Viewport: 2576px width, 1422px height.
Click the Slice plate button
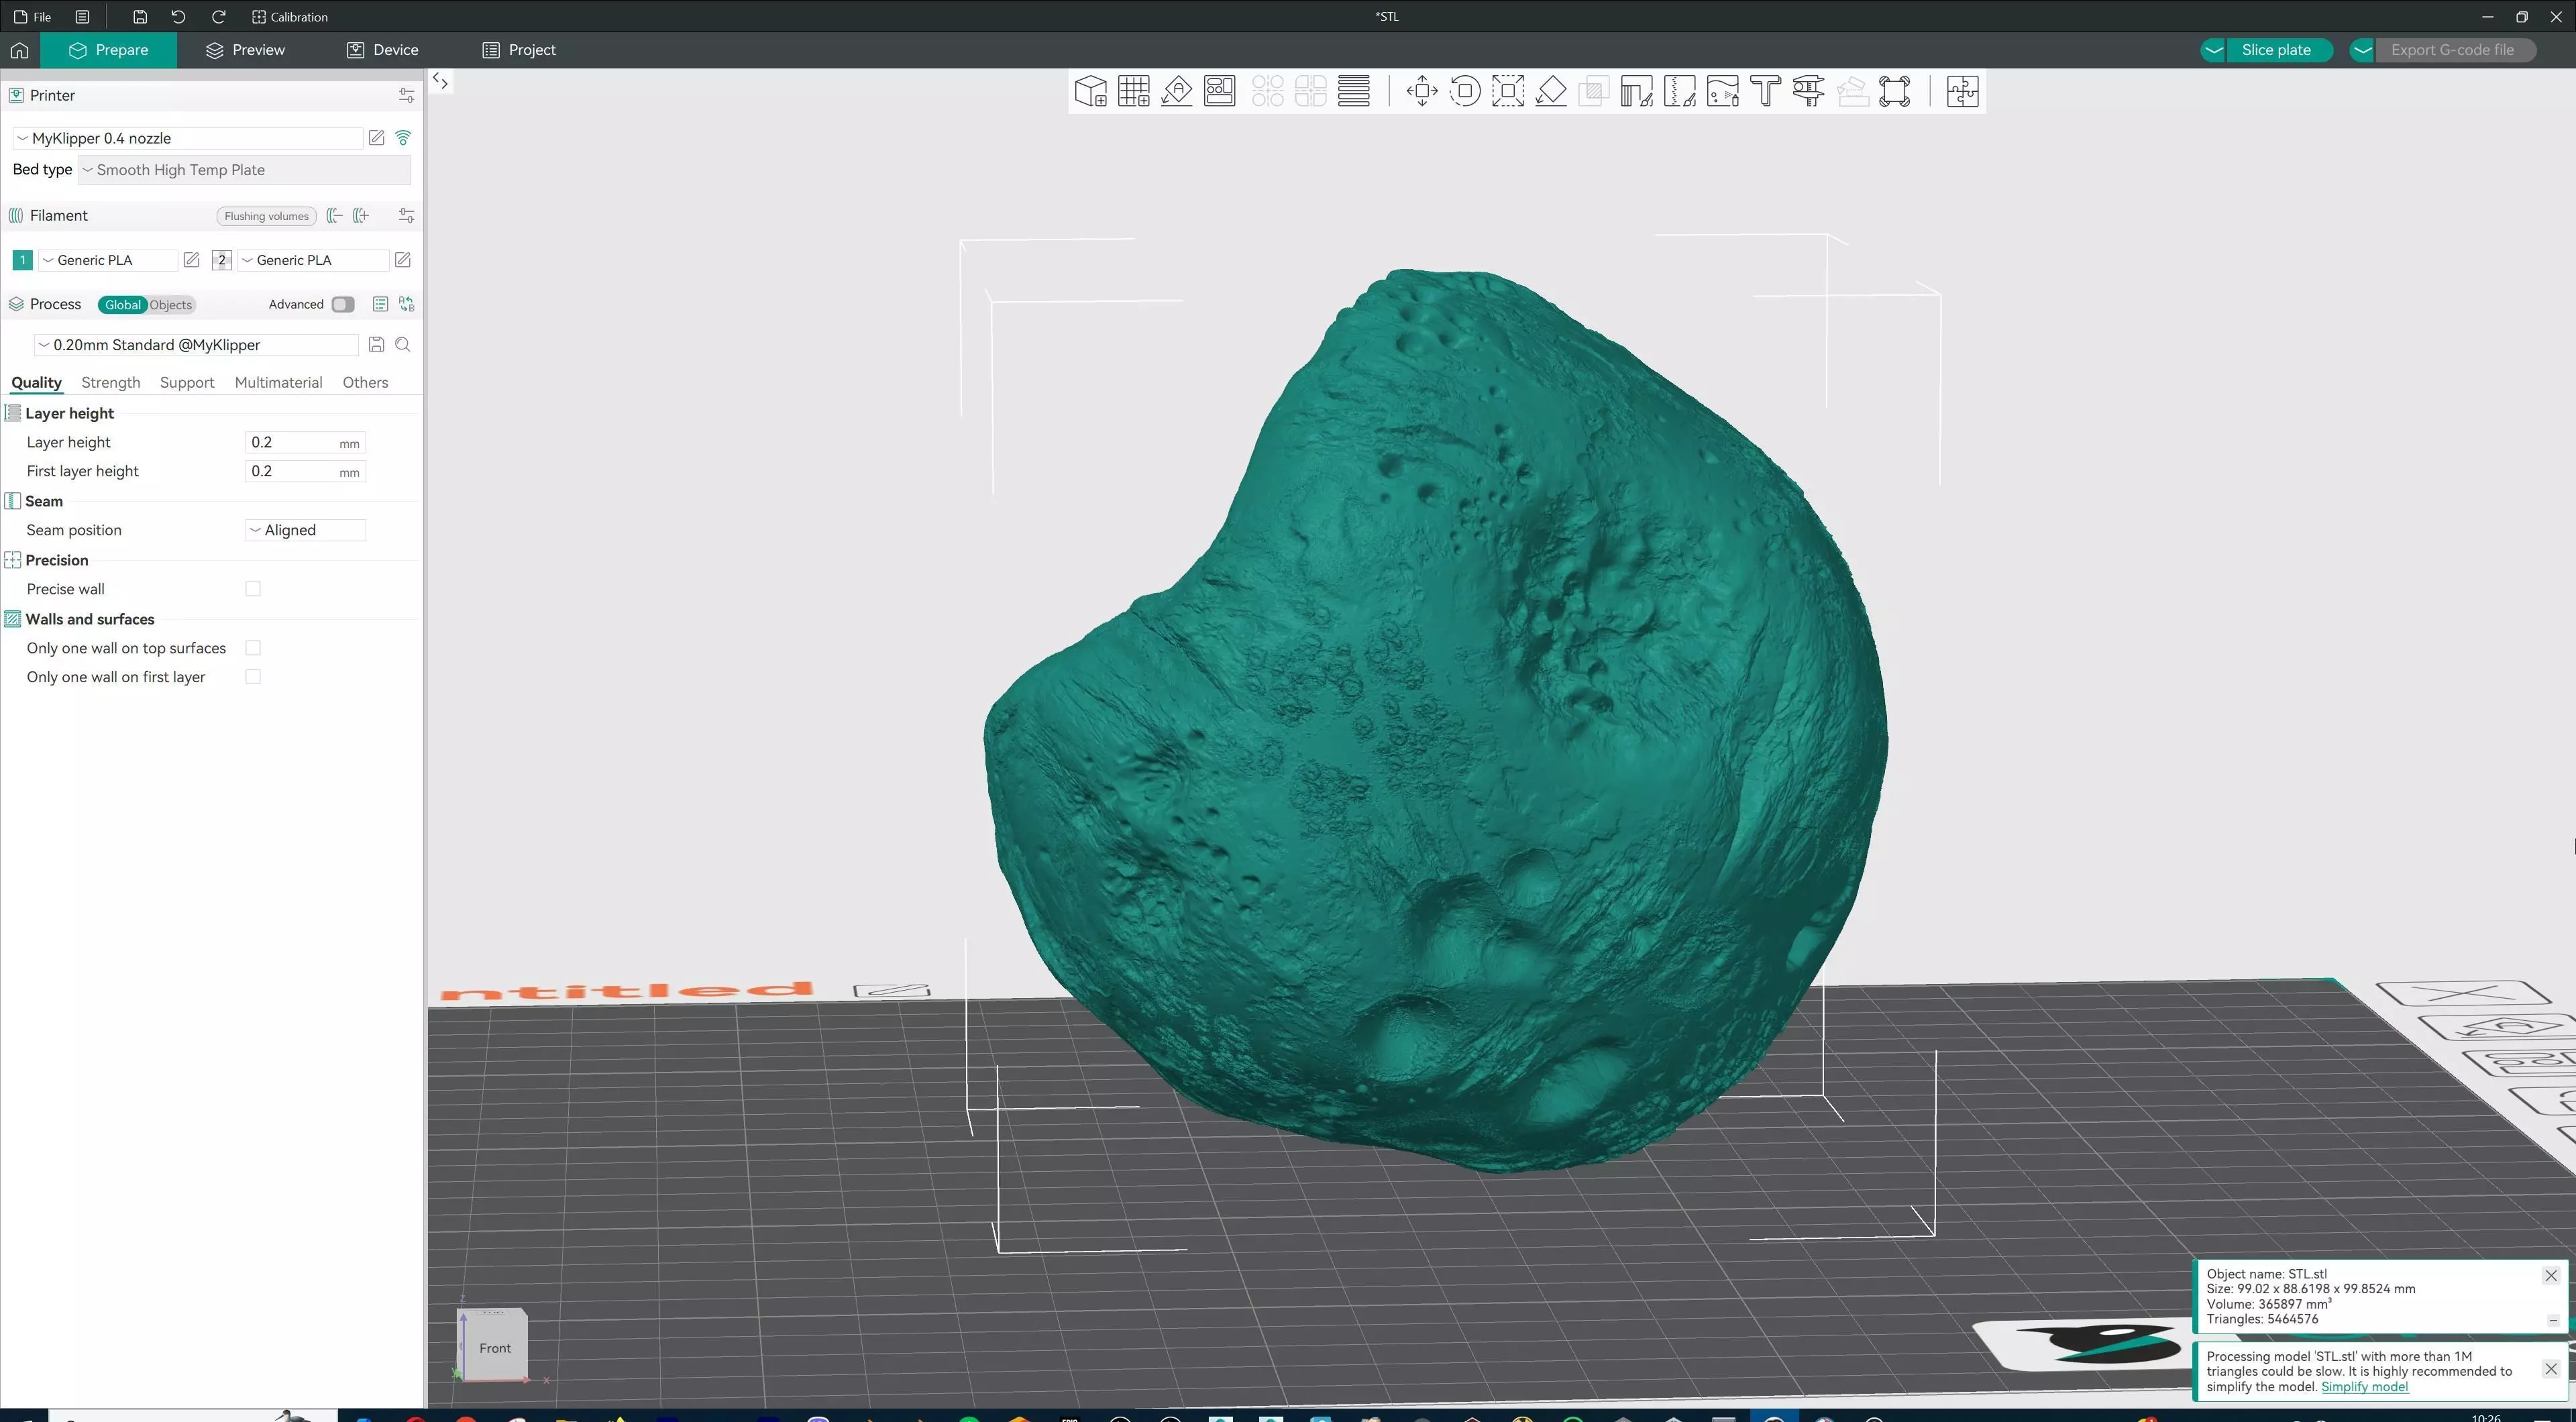2277,50
